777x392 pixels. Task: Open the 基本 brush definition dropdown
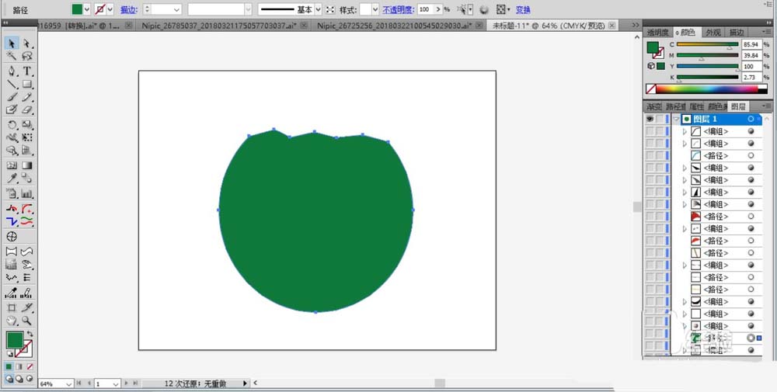coord(318,9)
